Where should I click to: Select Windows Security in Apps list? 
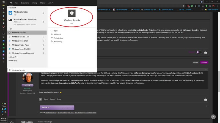tap(27, 33)
